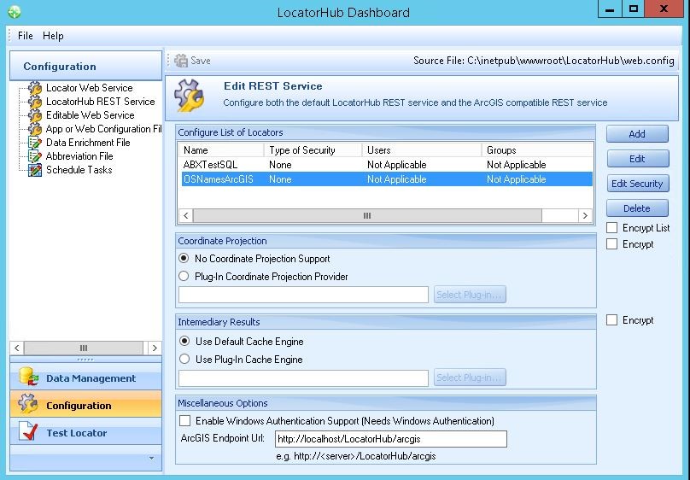Select Use Plug-In Cache Engine option
The image size is (690, 480).
click(184, 359)
